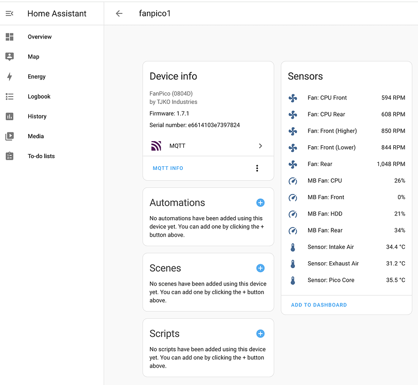Click the gauge icon for MB Fan: CPU
The image size is (418, 385).
coord(293,181)
